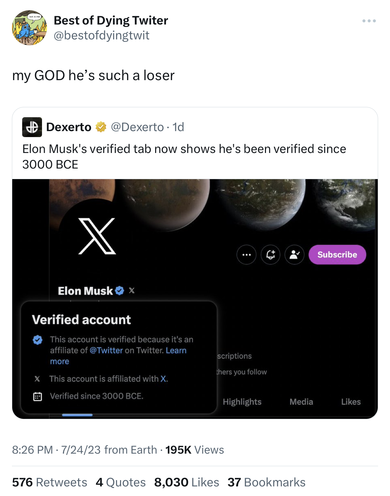
Task: Switch to the Media tab
Action: [301, 402]
